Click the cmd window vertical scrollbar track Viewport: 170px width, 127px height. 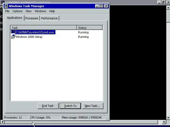pyautogui.click(x=168, y=69)
